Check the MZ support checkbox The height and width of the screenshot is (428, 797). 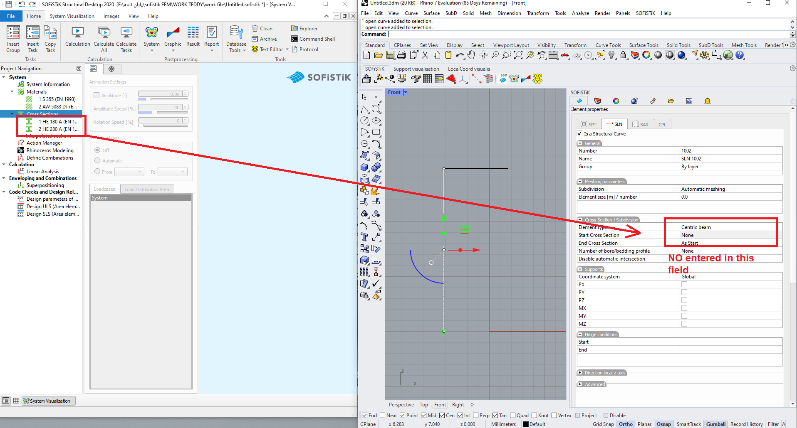click(684, 324)
